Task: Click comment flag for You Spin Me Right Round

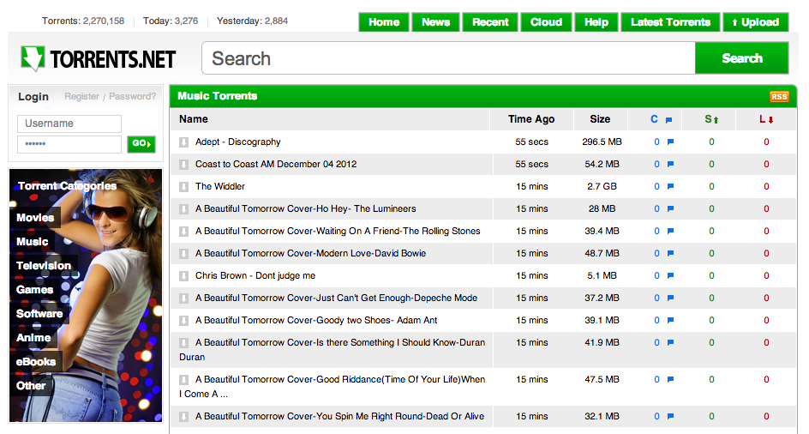Action: coord(670,417)
